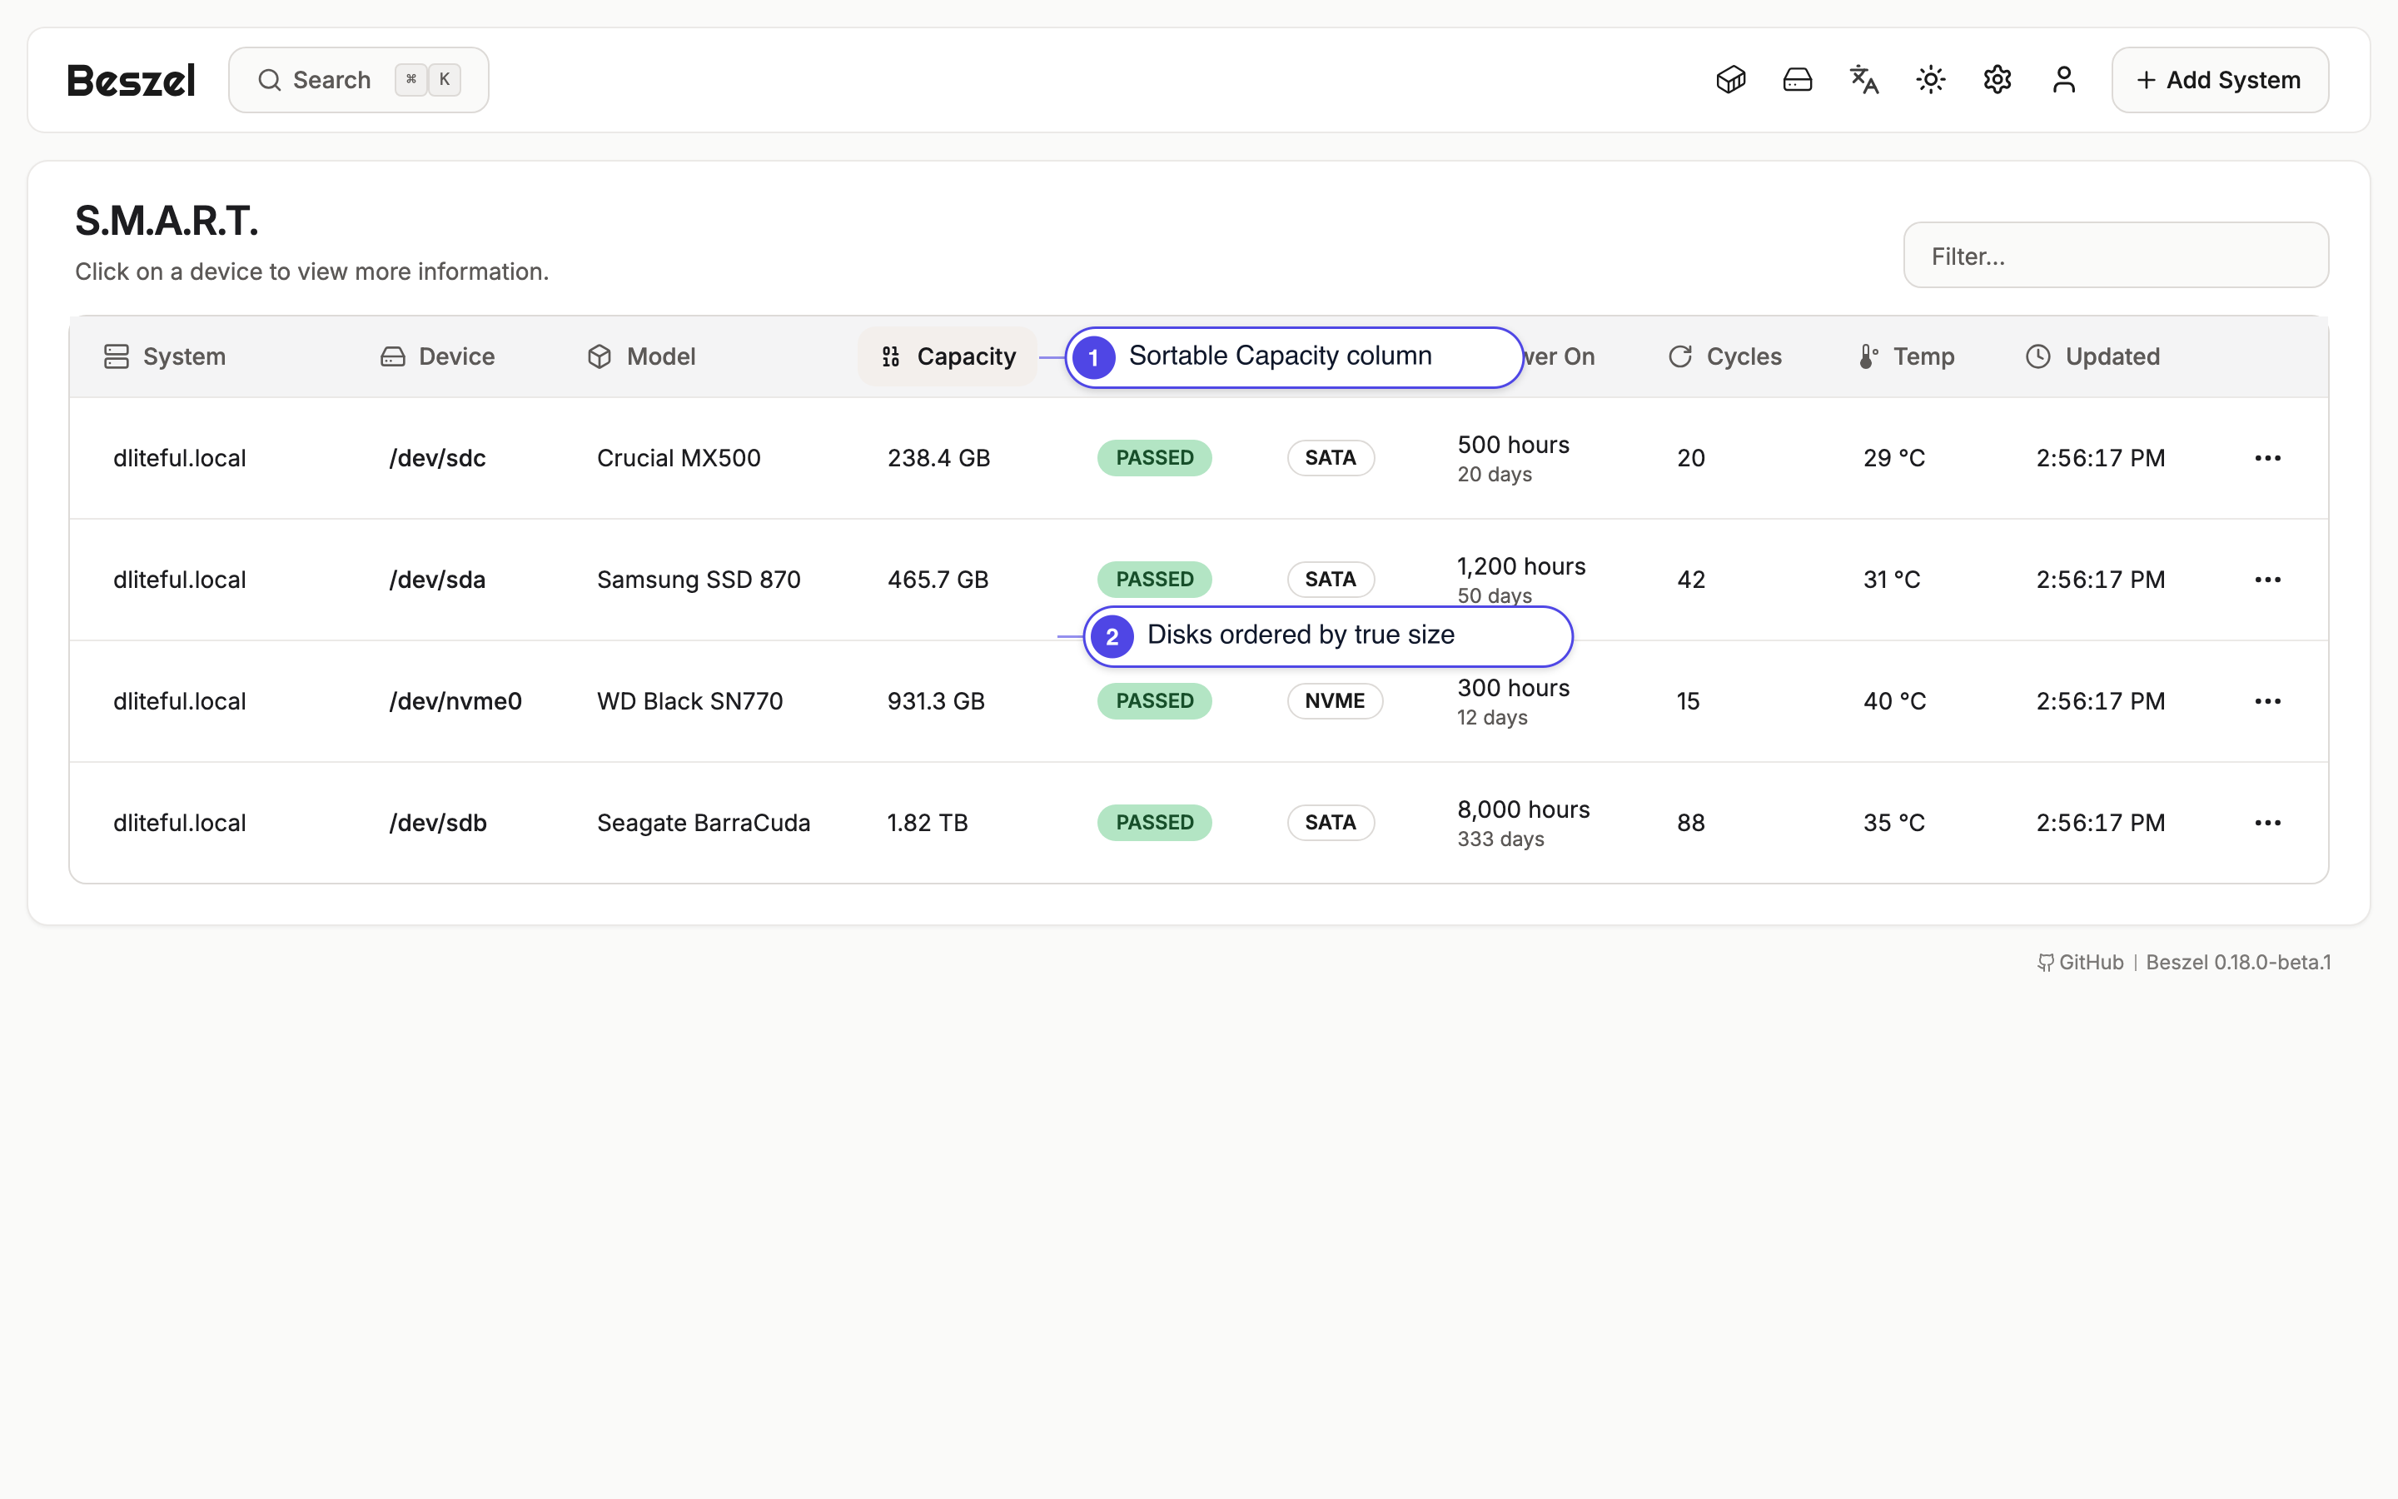Open the actions menu for /dev/nvme0 row
The image size is (2398, 1499).
[x=2267, y=701]
